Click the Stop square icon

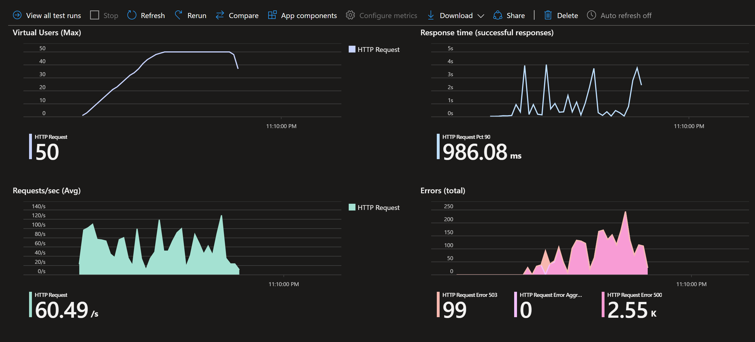pyautogui.click(x=94, y=15)
